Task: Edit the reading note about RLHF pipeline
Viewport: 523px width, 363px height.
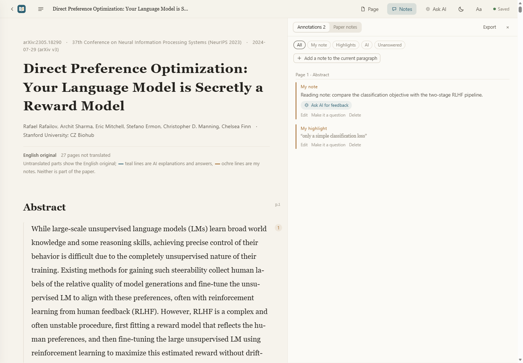Action: point(304,115)
